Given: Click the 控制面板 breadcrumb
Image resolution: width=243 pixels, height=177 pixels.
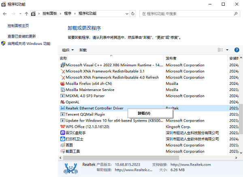Looking at the screenshot, I should (50, 14).
